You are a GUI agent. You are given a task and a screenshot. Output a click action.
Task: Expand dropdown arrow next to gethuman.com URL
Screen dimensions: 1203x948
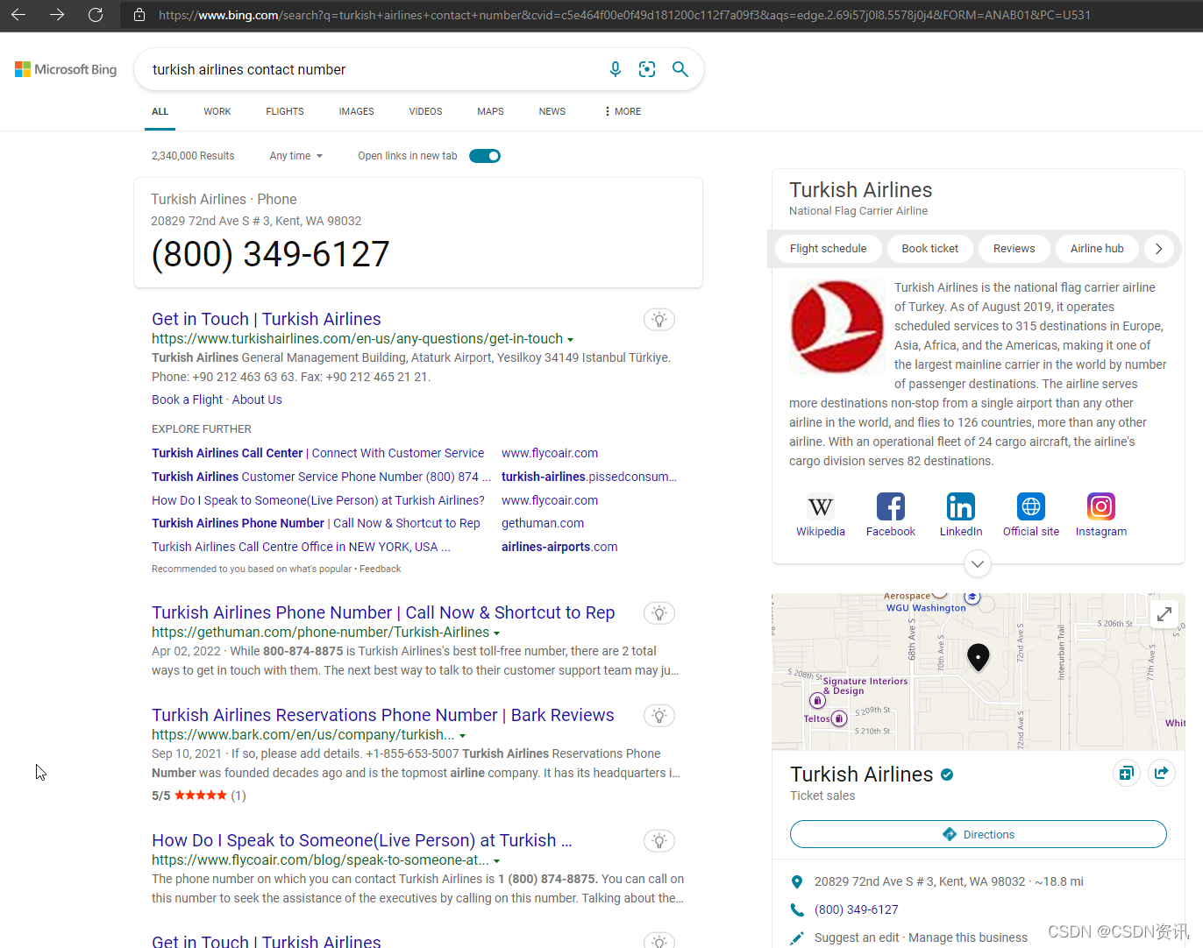tap(497, 633)
